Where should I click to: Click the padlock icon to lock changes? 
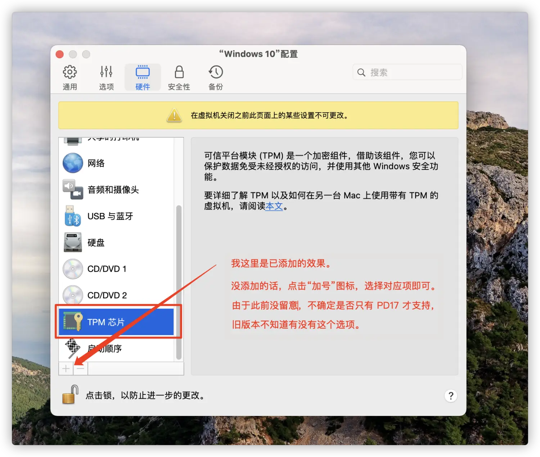pos(71,394)
